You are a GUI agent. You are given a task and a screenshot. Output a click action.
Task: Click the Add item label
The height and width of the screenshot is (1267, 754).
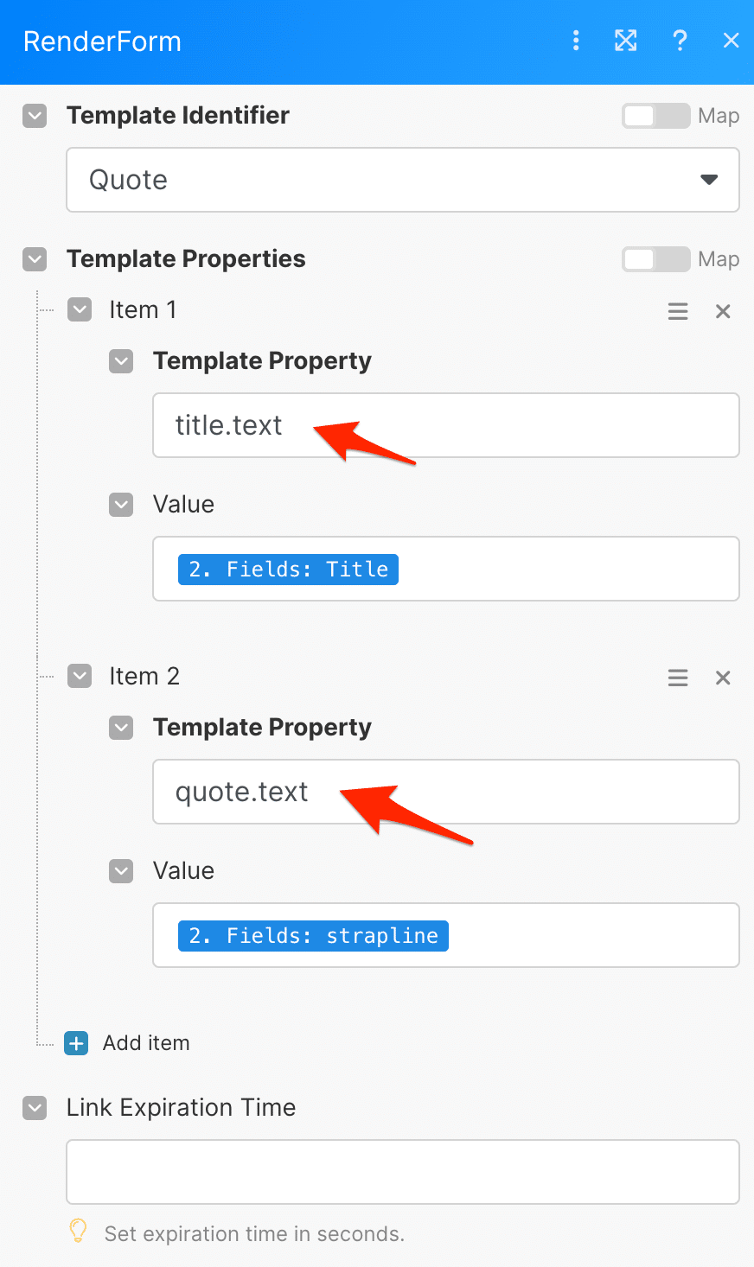(x=146, y=1043)
